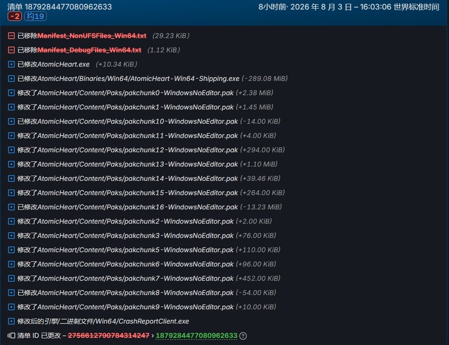449x345 pixels.
Task: Select pakchunk8-WindowsNoEditor.pak file path
Action: (x=136, y=293)
